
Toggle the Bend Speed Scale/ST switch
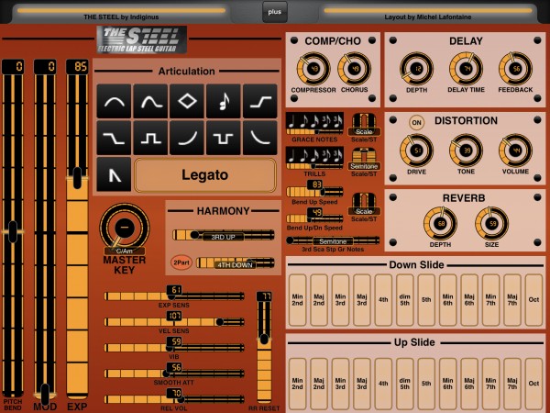tap(364, 204)
